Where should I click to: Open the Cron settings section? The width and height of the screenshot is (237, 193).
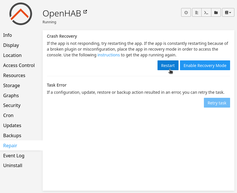pos(8,115)
